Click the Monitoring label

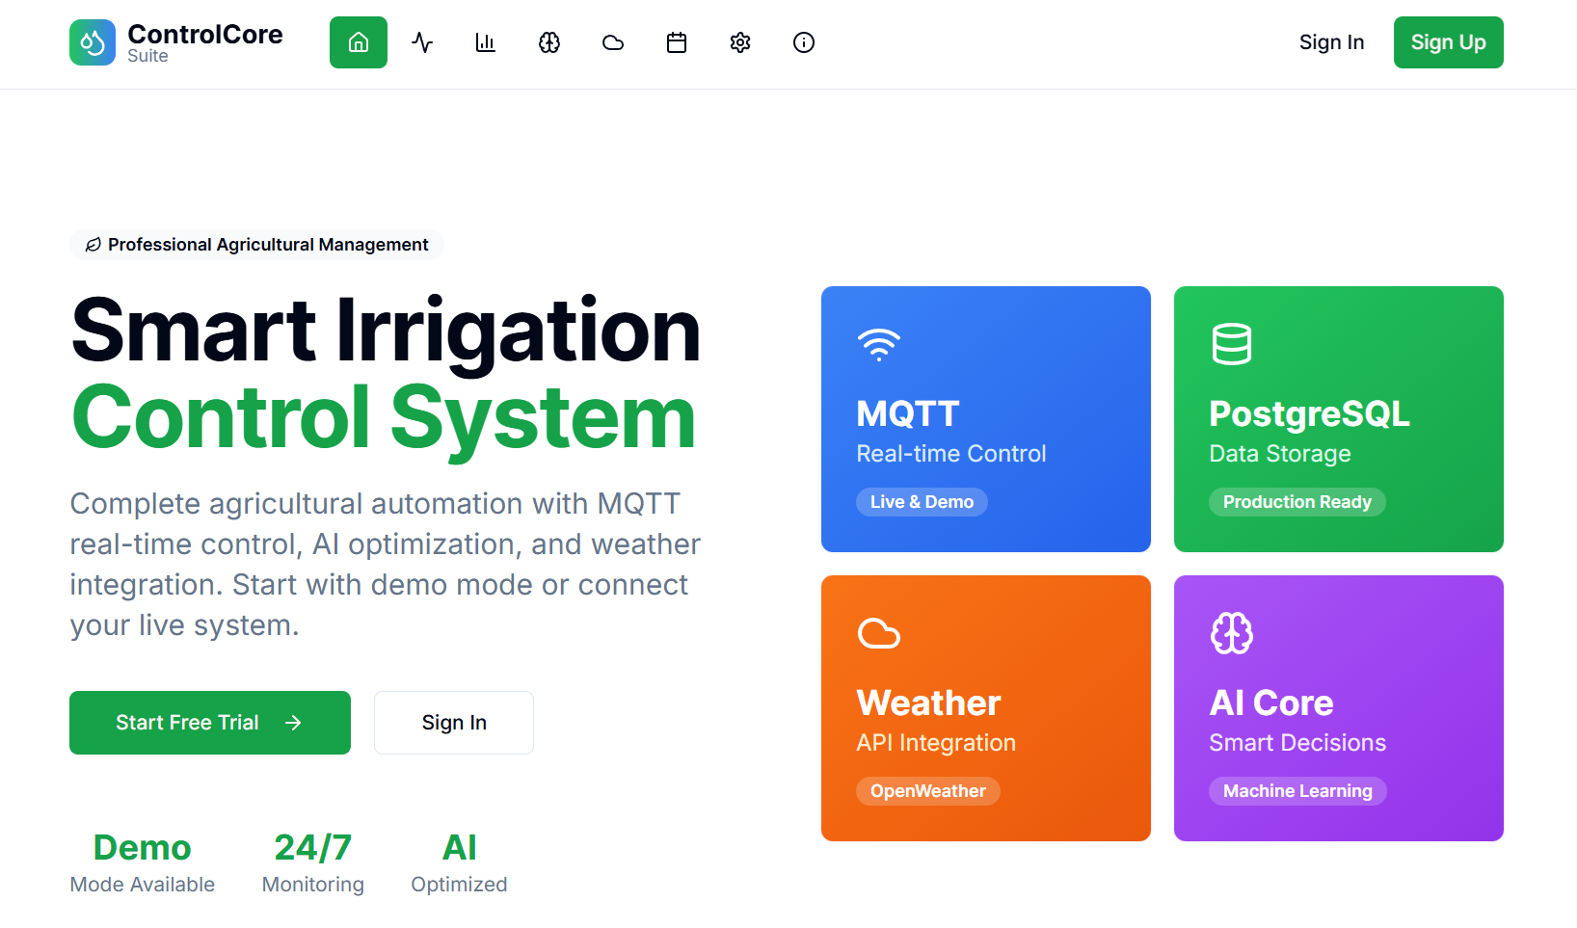tap(313, 885)
